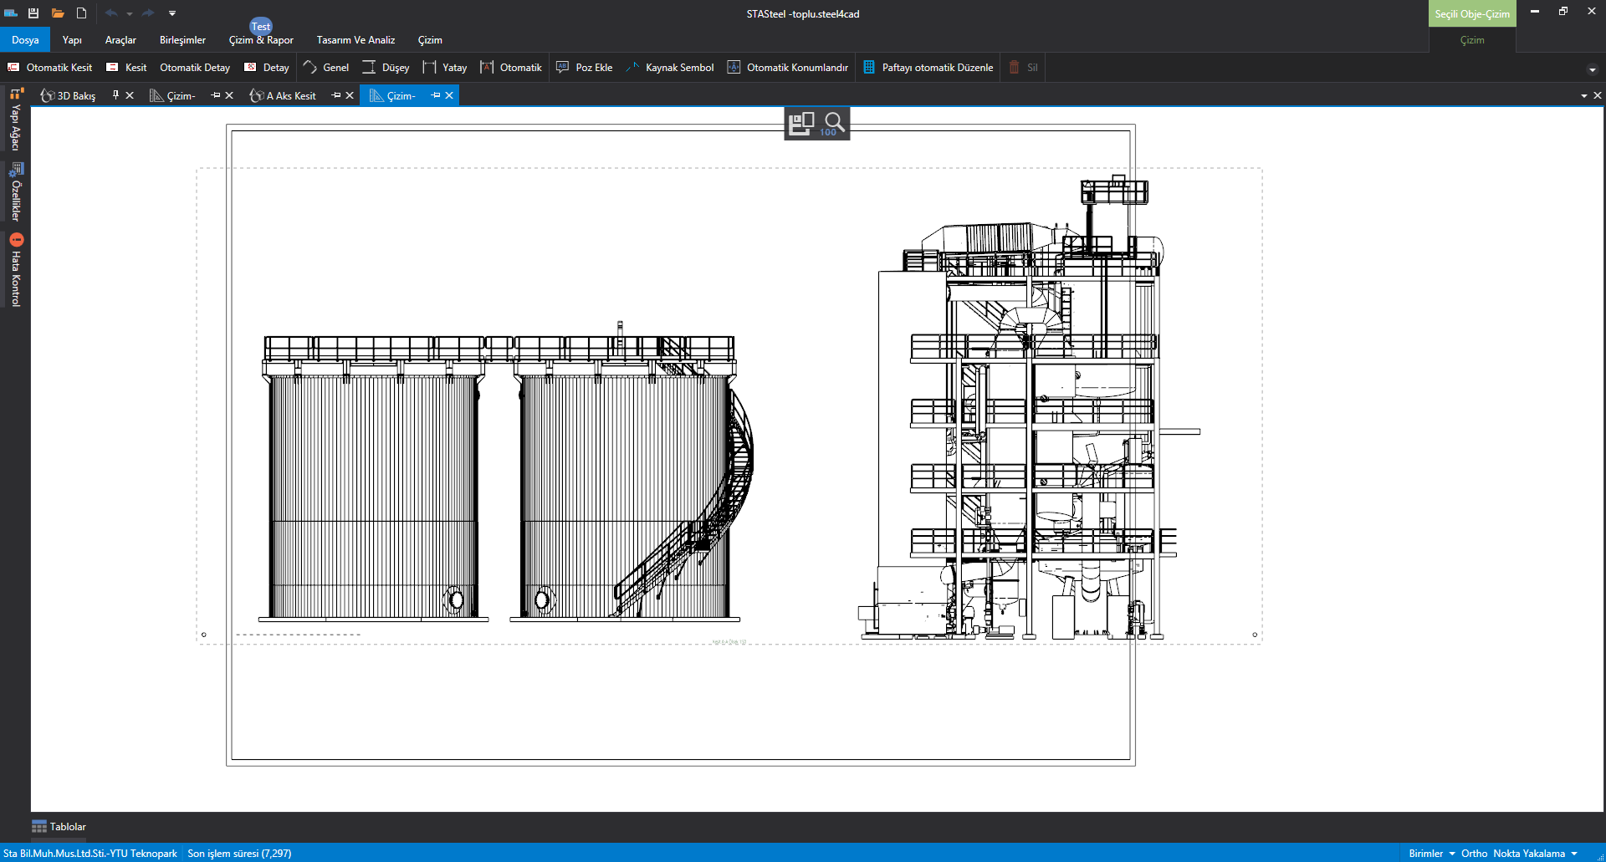This screenshot has width=1606, height=862.
Task: Click the Save icon in quick access toolbar
Action: point(33,13)
